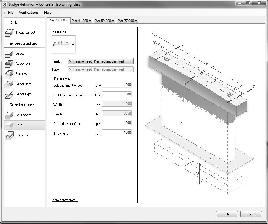Switch to the Pier 59,000 m tab

click(x=104, y=21)
